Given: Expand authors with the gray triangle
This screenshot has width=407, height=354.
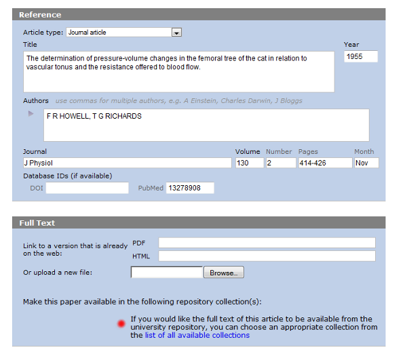Looking at the screenshot, I should pyautogui.click(x=31, y=113).
